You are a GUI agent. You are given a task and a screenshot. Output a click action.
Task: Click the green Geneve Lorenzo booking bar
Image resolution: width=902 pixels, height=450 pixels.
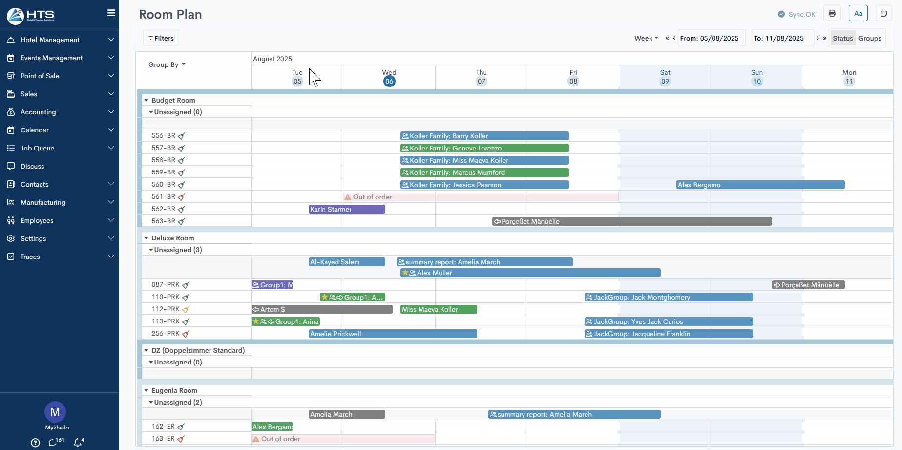pyautogui.click(x=484, y=148)
